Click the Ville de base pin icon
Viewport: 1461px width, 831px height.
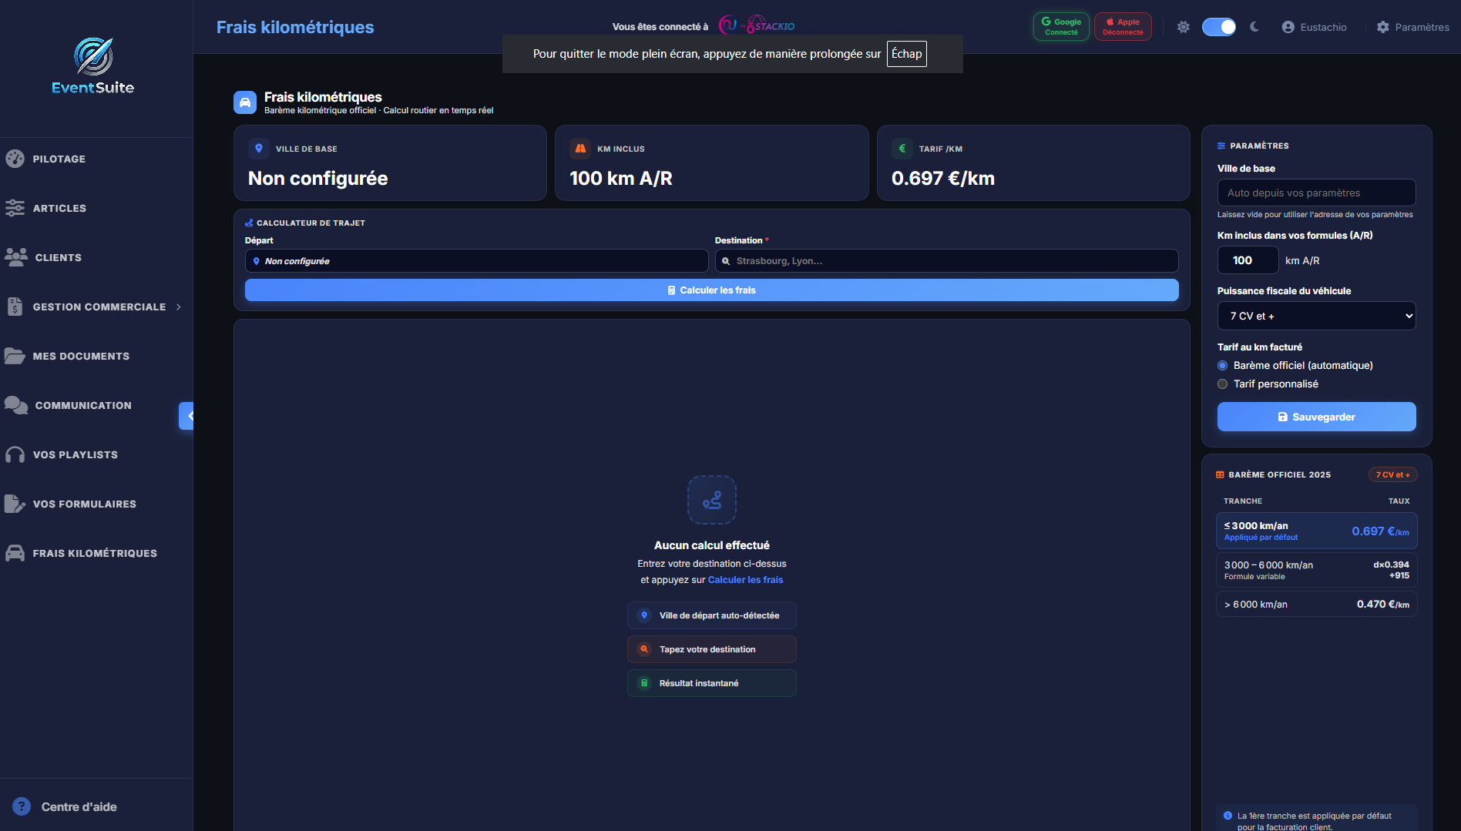(x=259, y=149)
